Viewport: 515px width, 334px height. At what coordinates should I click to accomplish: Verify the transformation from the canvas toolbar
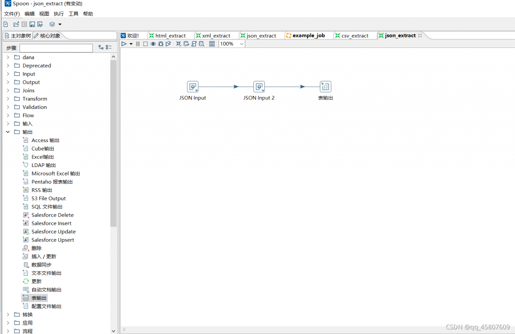pos(179,44)
